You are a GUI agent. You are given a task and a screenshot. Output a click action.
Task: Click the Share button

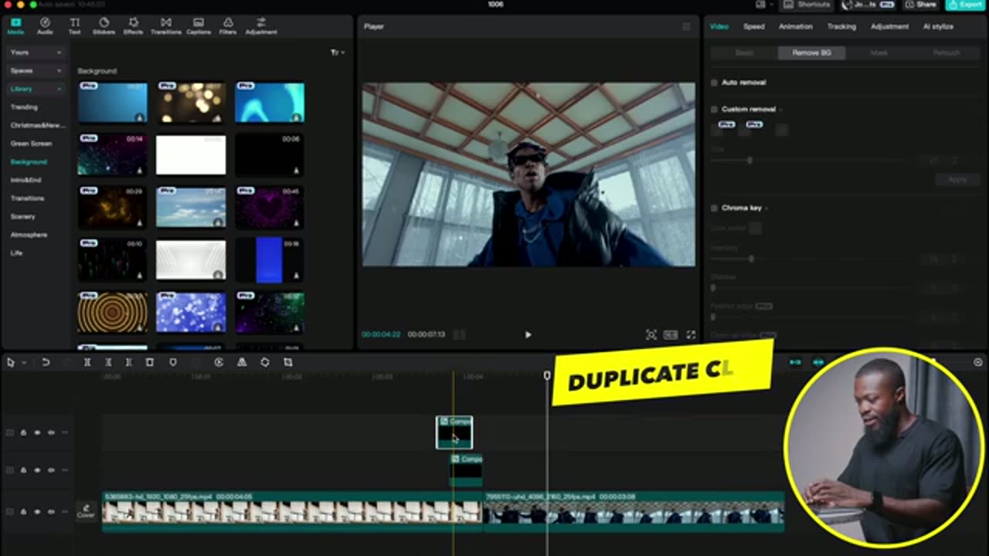click(x=922, y=5)
